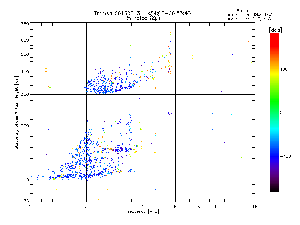This screenshot has width=300, height=225.
Task: Click the x-axis tick label '8'
Action: [x=199, y=207]
